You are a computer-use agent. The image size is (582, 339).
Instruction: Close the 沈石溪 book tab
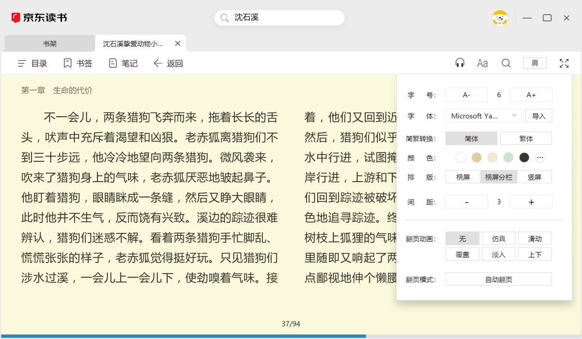click(x=178, y=44)
